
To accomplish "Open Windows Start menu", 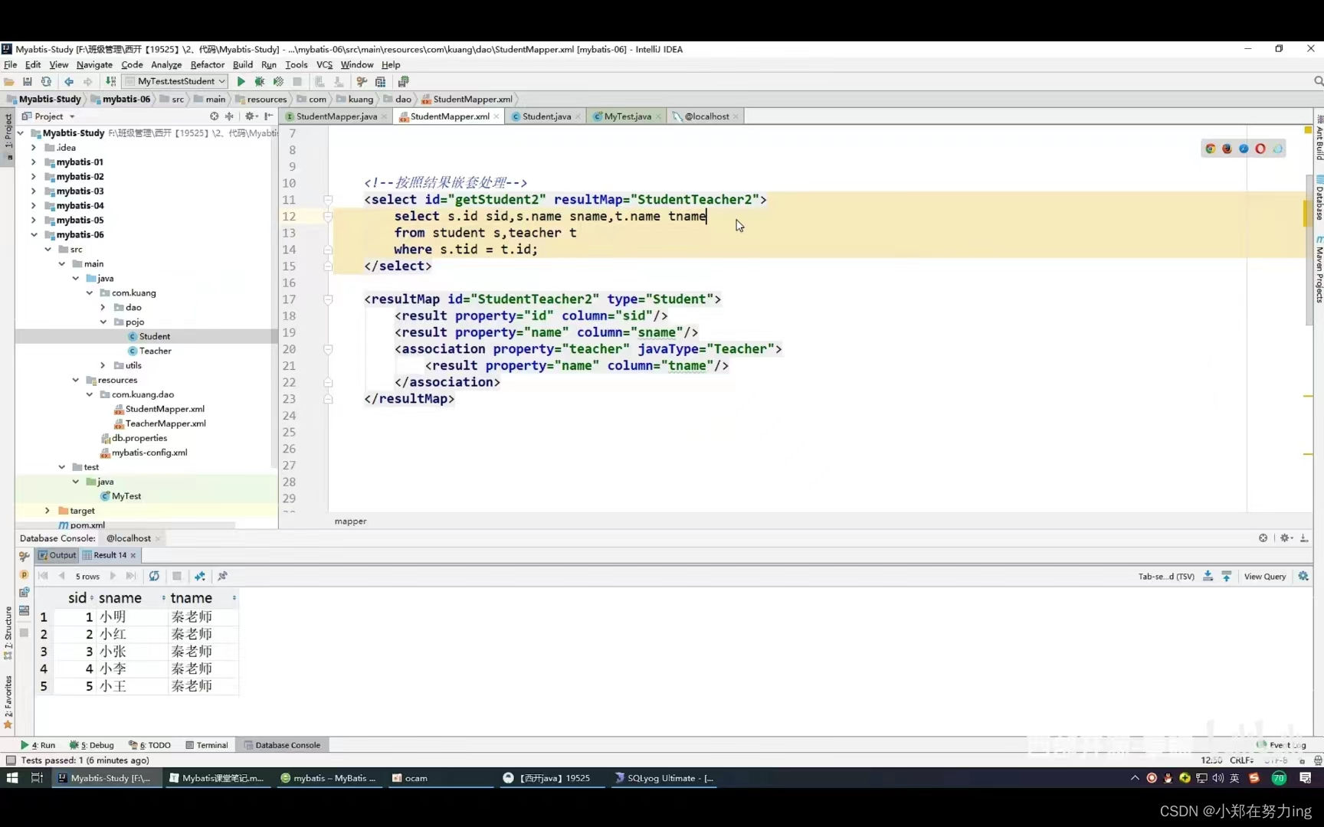I will 12,778.
